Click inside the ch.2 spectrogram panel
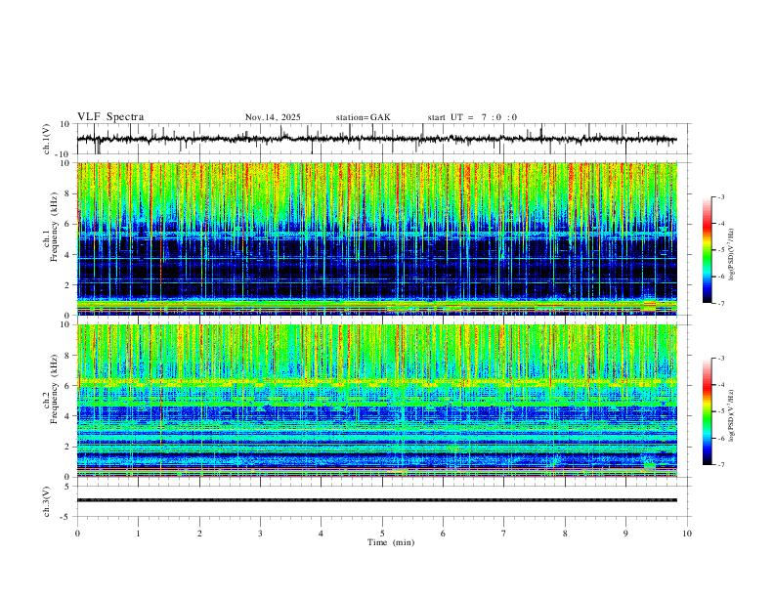Image resolution: width=774 pixels, height=598 pixels. (376, 401)
